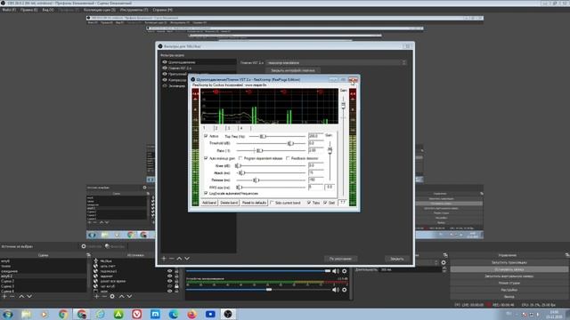Click the Ratio slider handle
This screenshot has height=320, width=570.
(259, 150)
